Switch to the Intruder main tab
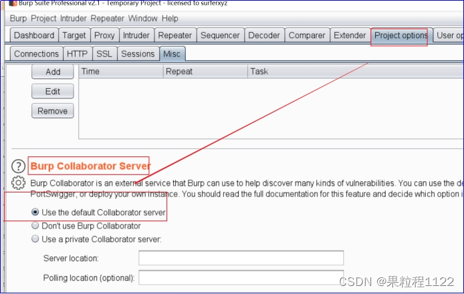 point(136,35)
